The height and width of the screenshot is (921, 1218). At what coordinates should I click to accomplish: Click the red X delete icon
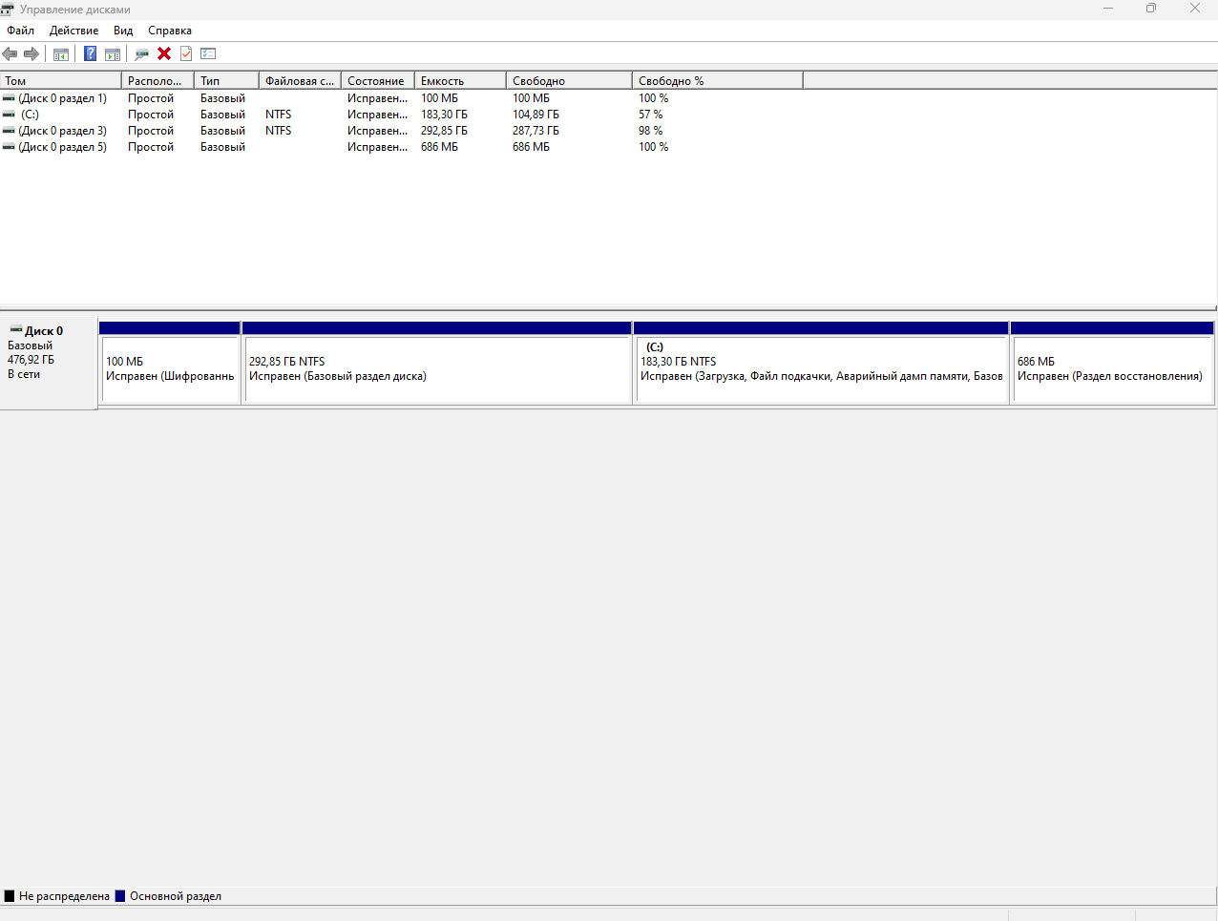[164, 53]
